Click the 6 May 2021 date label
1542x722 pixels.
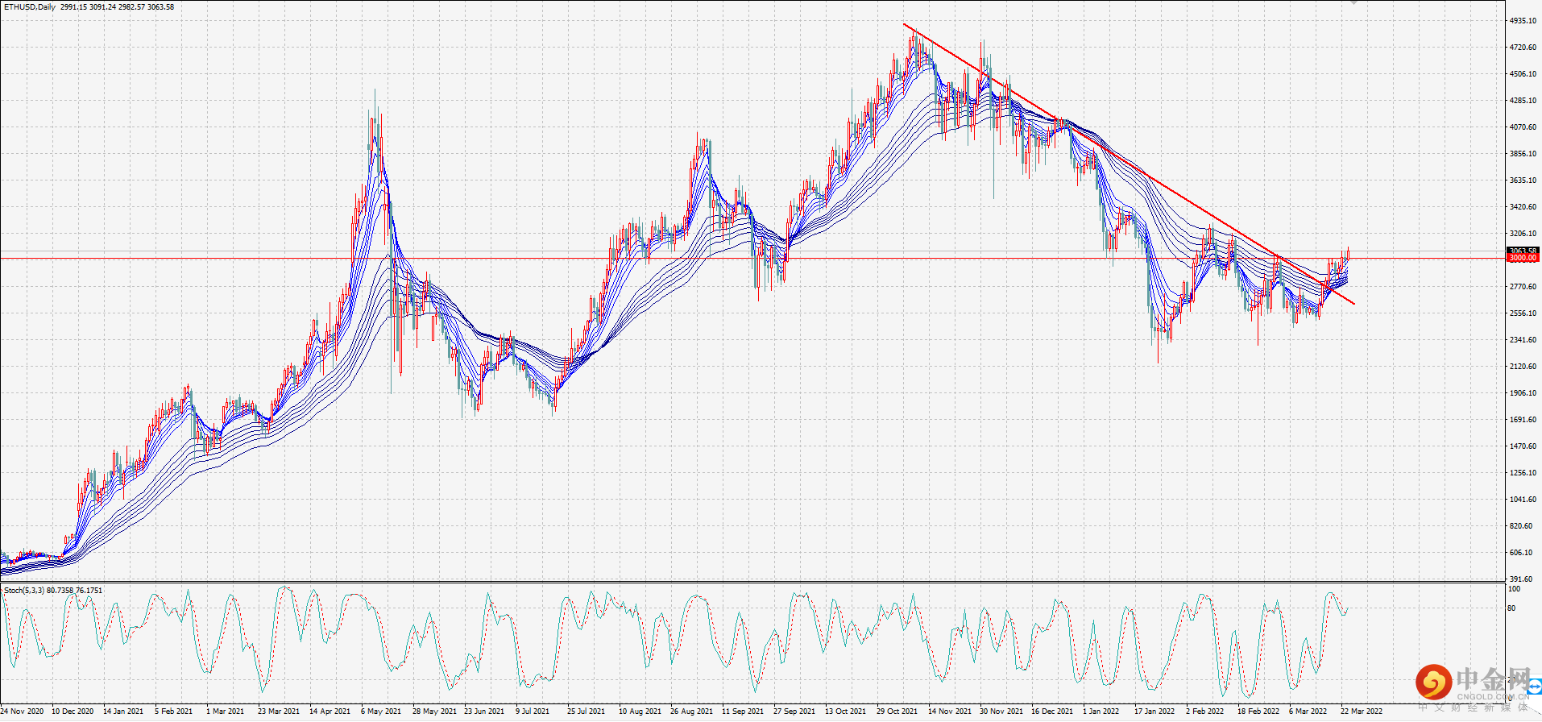[x=381, y=712]
